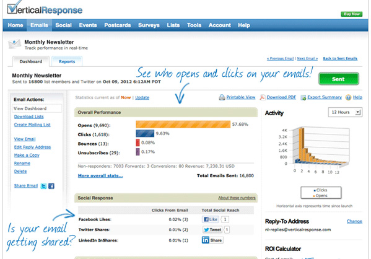Go to Next Email link

coord(307,58)
